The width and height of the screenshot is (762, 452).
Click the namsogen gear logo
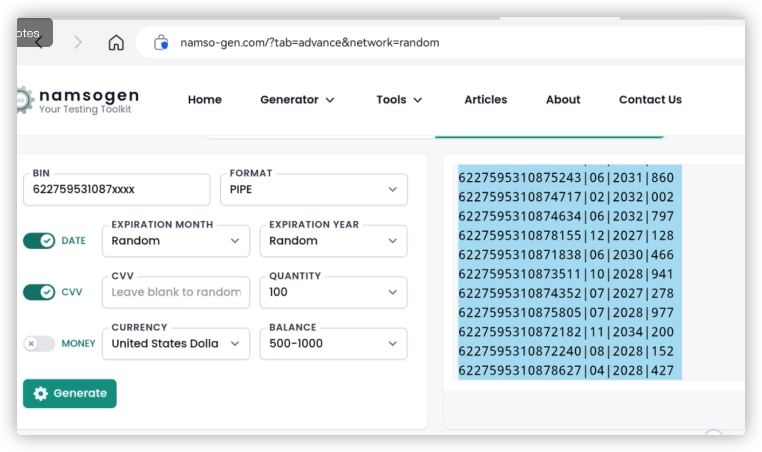(24, 100)
